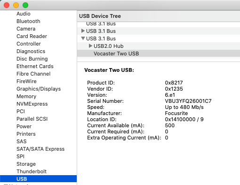Click the Current Available value 500

pos(170,125)
